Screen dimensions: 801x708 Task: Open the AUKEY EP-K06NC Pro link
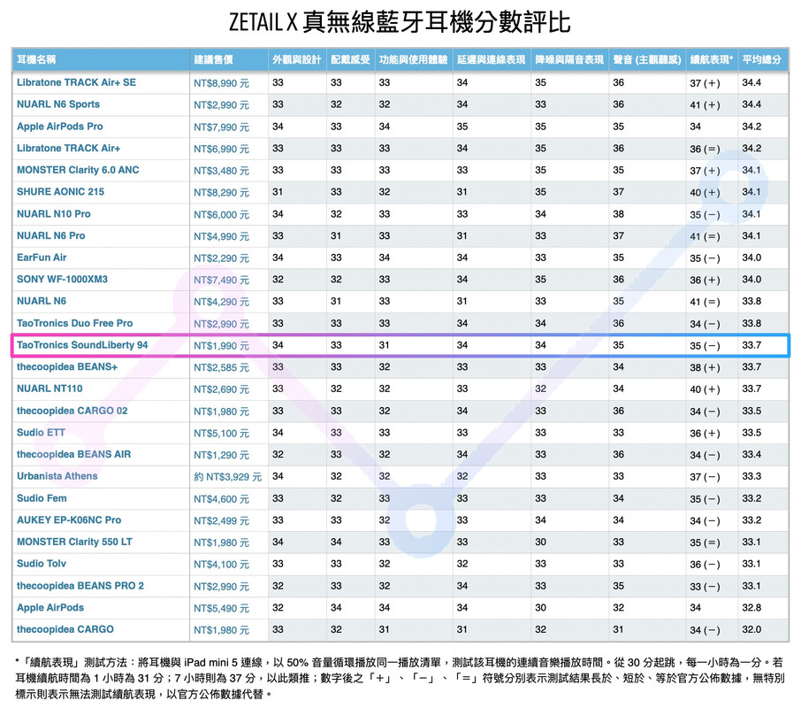[x=69, y=519]
